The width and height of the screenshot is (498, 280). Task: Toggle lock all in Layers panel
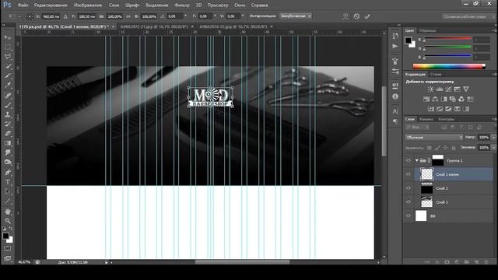454,148
